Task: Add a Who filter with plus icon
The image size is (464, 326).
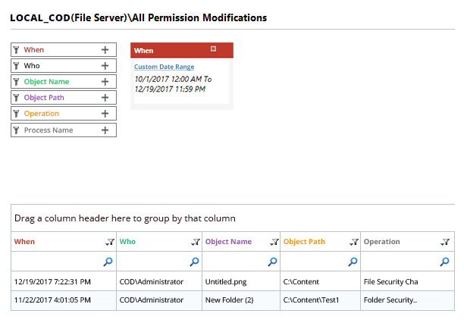Action: (x=105, y=66)
